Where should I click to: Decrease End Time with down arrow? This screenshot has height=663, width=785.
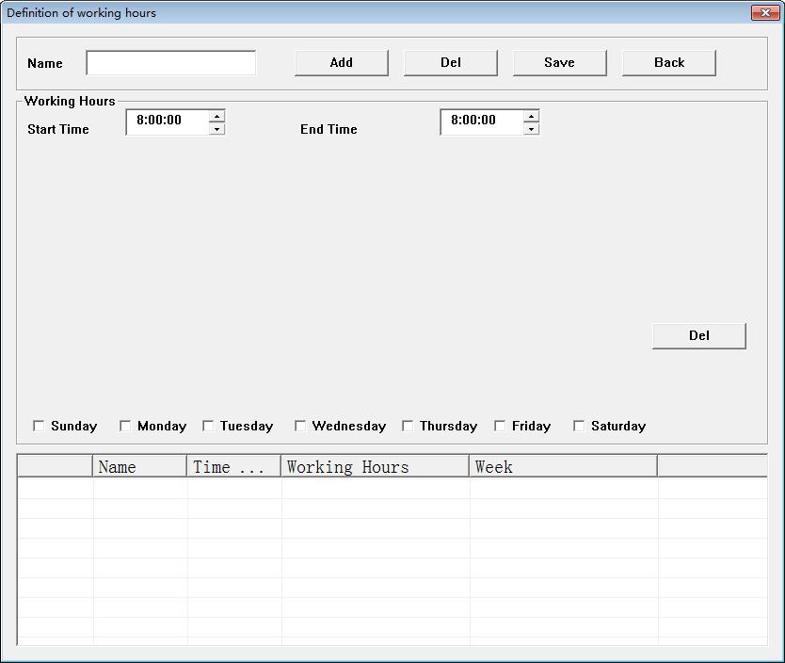532,129
